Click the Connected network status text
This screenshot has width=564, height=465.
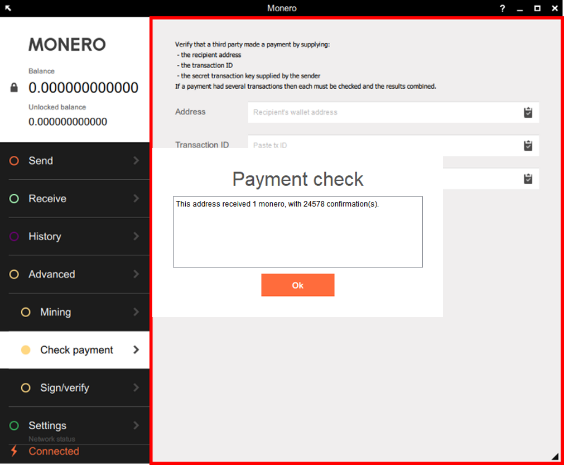coord(54,451)
